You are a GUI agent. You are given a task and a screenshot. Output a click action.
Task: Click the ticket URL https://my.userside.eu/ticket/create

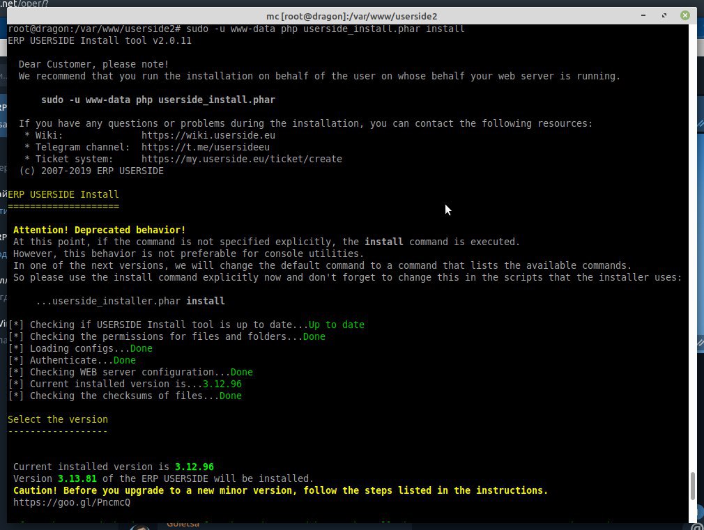coord(242,159)
